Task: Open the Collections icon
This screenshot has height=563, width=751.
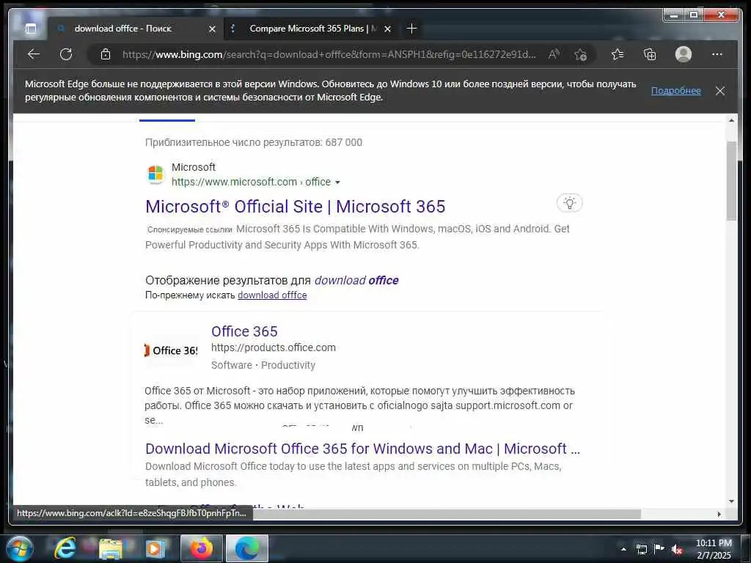Action: tap(650, 54)
